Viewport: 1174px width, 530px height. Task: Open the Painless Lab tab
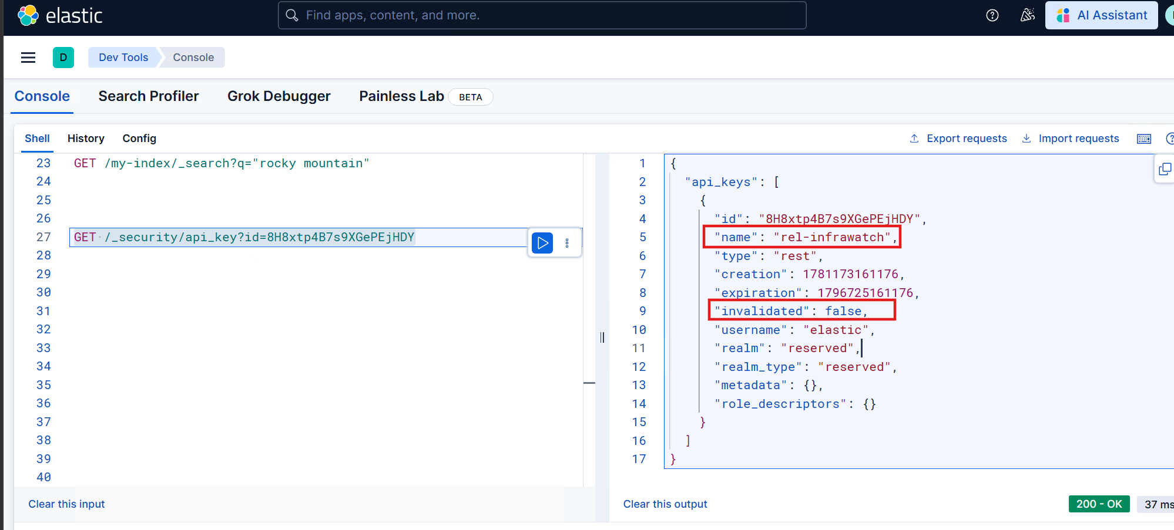(x=402, y=96)
